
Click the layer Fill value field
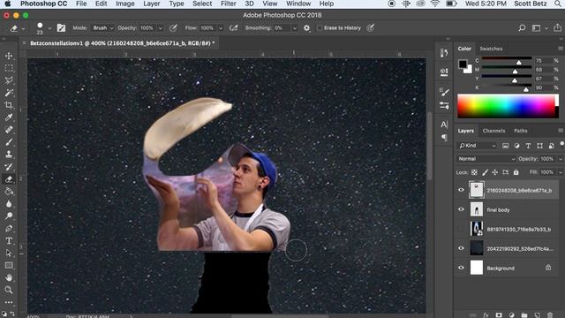pyautogui.click(x=546, y=172)
